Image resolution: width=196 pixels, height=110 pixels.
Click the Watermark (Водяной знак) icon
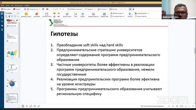point(104,14)
